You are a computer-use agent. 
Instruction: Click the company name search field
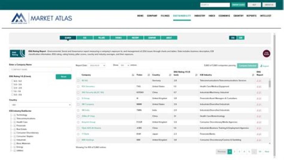click(x=40, y=69)
